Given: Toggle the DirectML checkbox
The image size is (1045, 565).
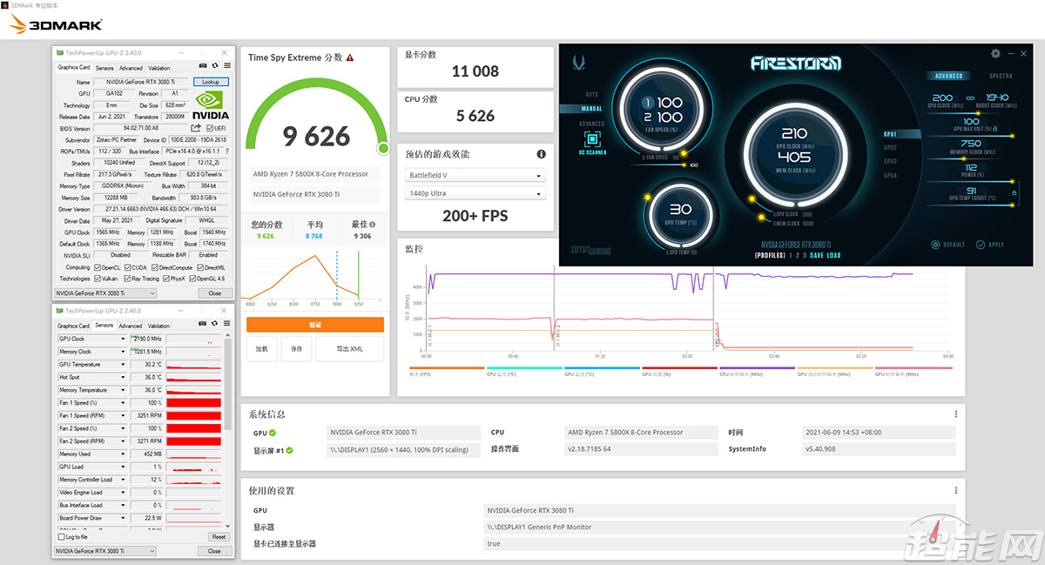Looking at the screenshot, I should click(200, 267).
